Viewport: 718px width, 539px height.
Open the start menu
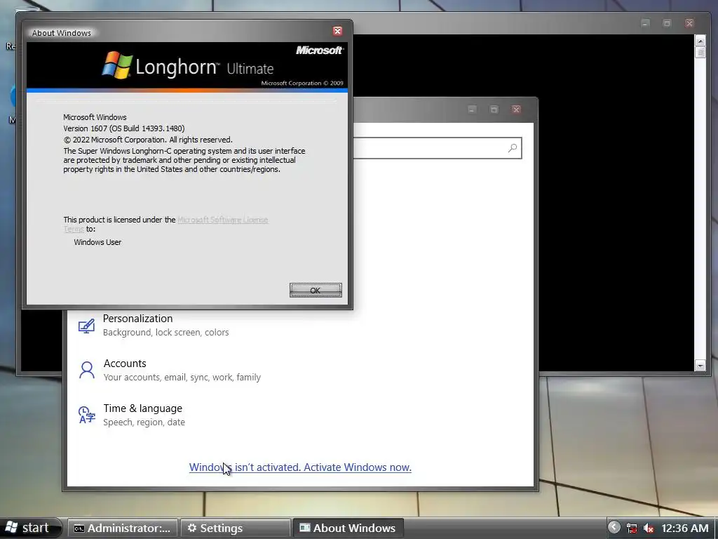click(31, 528)
